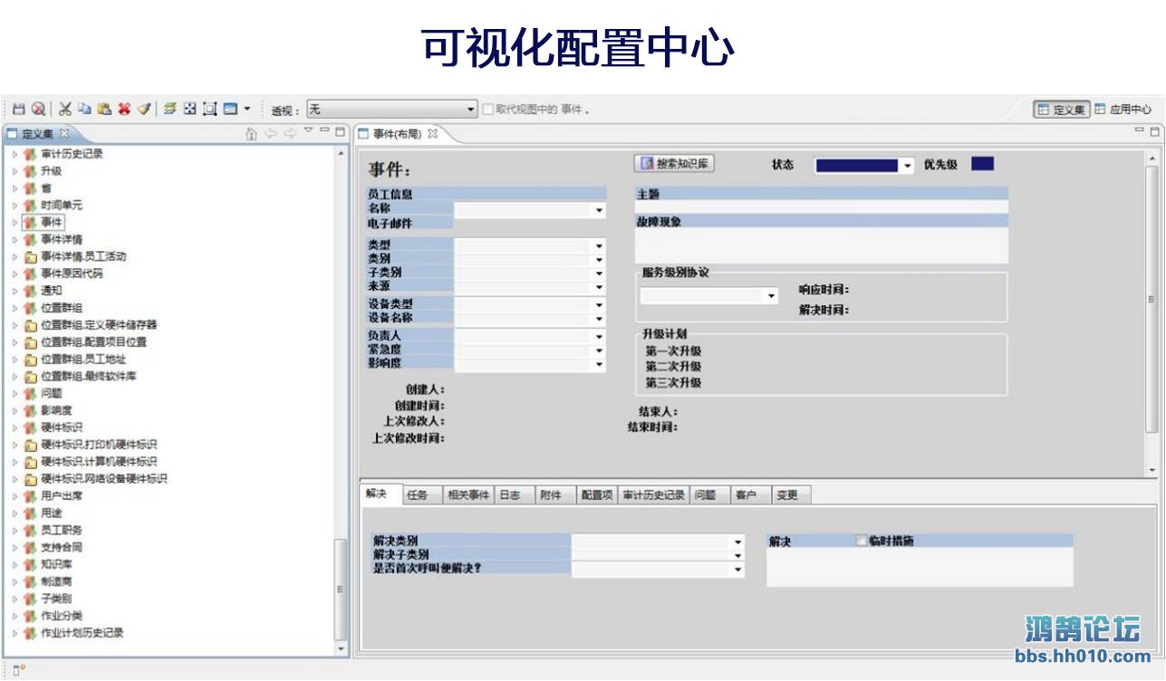Toggle 取代视图中的 事件 checkbox
Screen dimensions: 1166x681
pos(487,110)
